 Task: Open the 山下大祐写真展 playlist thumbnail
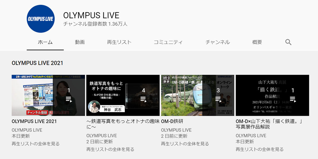click(272, 95)
